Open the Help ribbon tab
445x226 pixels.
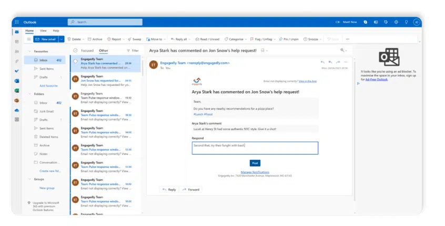[x=56, y=30]
